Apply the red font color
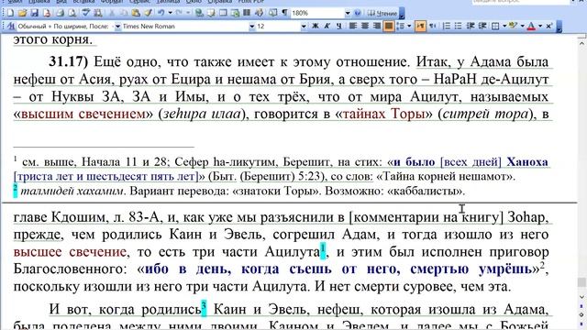 click(x=531, y=27)
